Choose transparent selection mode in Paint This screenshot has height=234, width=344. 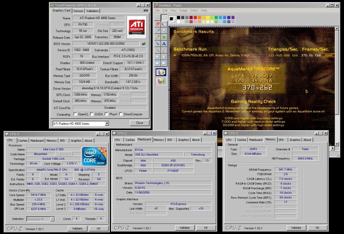161,81
